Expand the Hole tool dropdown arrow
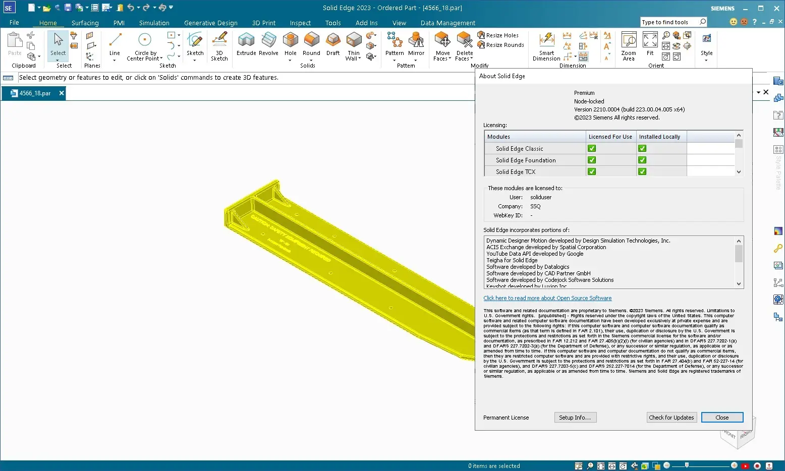The width and height of the screenshot is (785, 471). [290, 60]
